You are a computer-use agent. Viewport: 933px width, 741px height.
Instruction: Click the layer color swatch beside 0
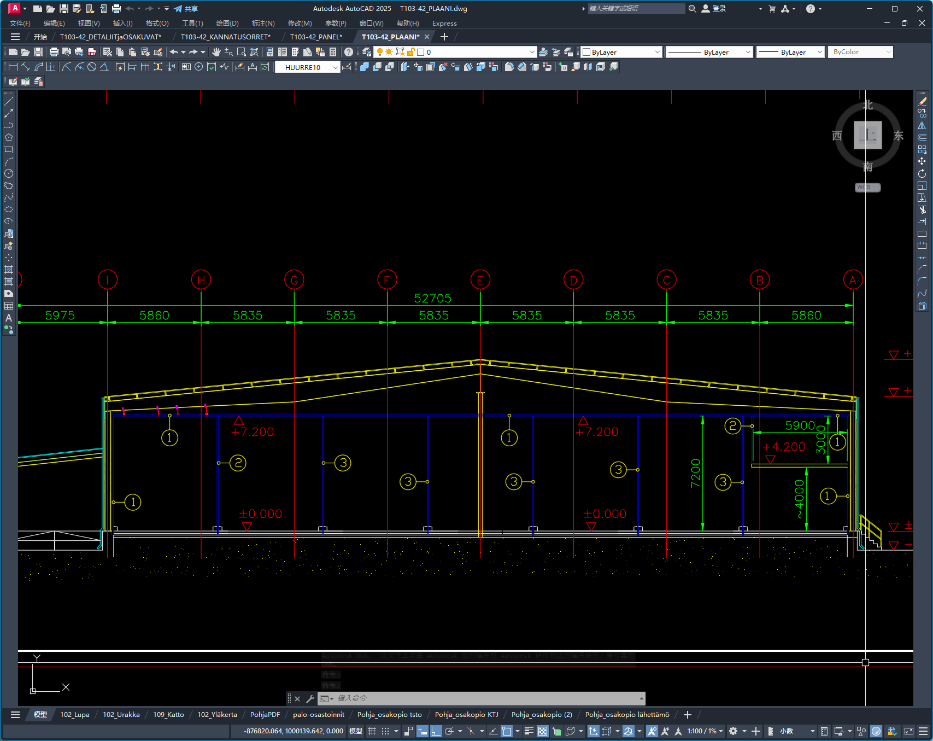[421, 52]
